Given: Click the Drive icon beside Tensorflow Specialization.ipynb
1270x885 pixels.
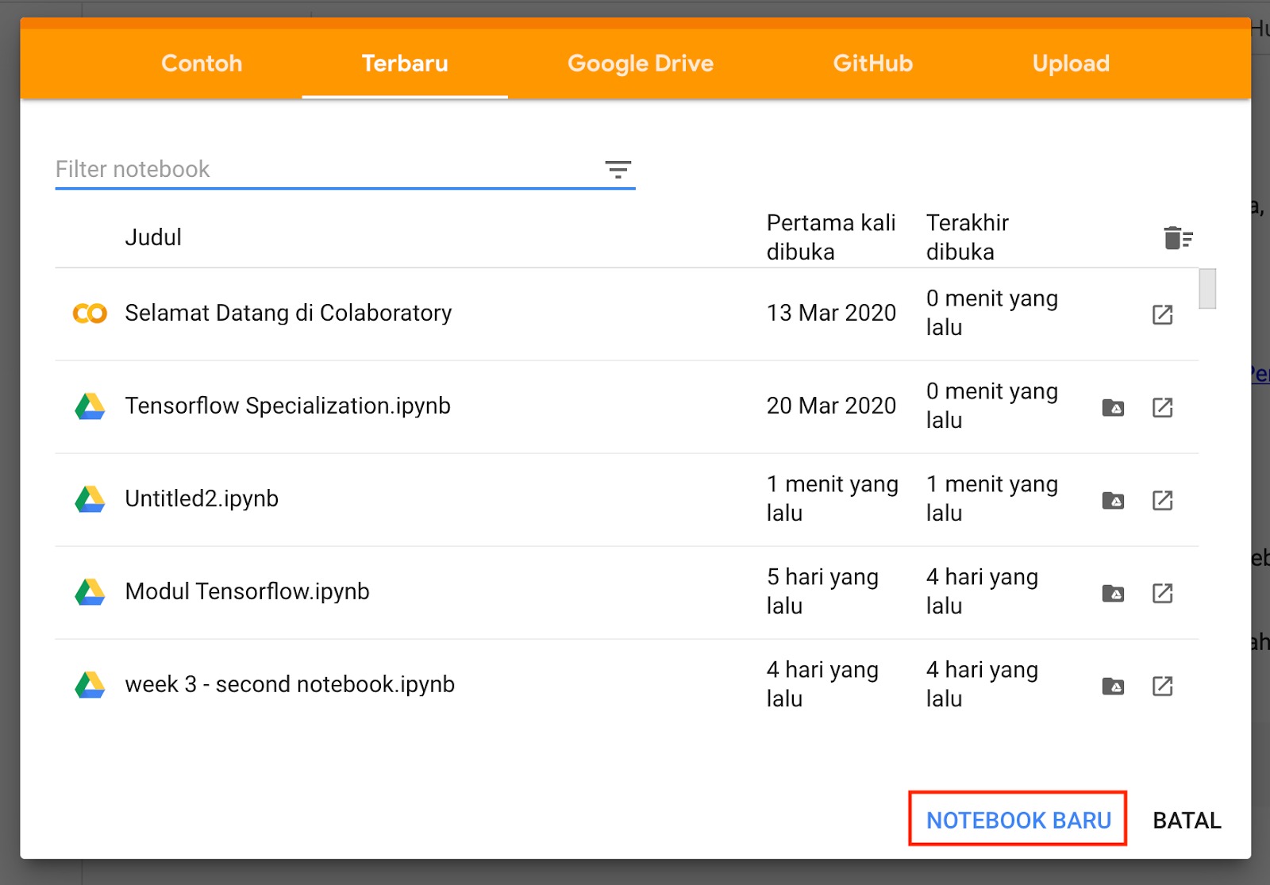Looking at the screenshot, I should point(90,406).
